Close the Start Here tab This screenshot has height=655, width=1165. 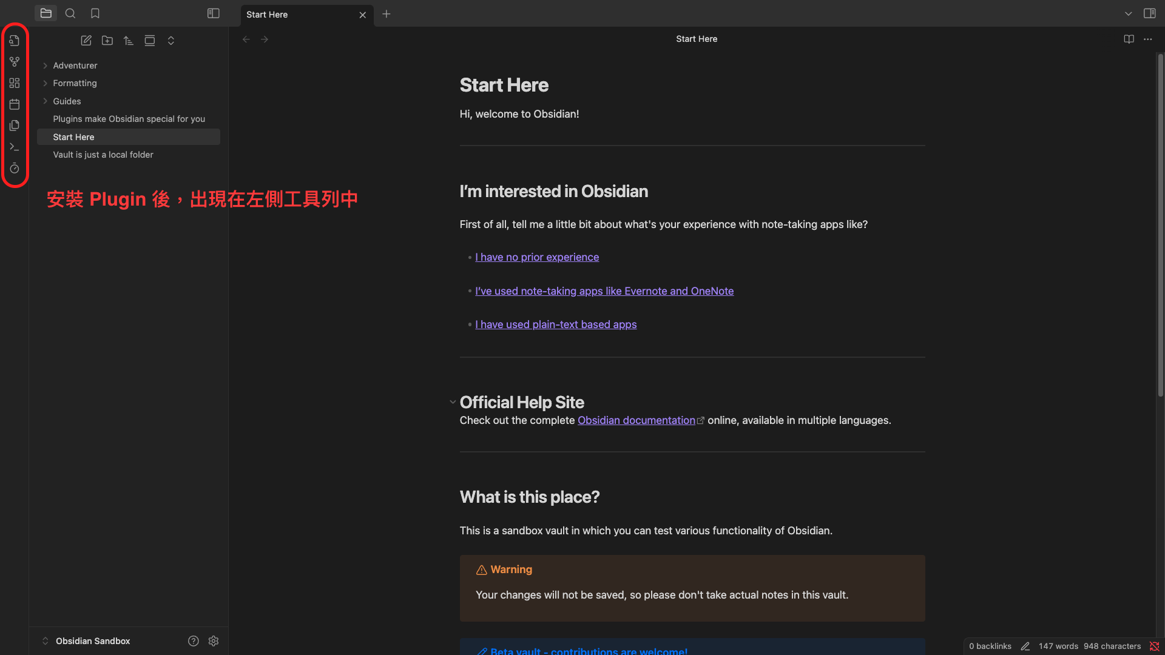point(363,15)
